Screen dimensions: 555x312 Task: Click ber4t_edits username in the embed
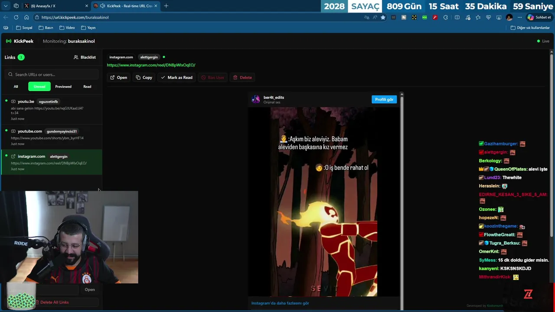click(x=274, y=97)
